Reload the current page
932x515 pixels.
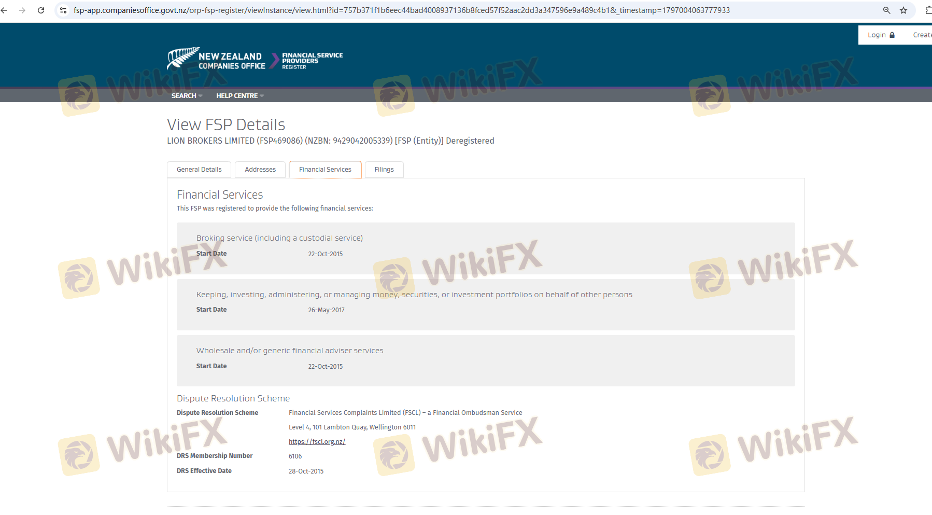point(41,10)
